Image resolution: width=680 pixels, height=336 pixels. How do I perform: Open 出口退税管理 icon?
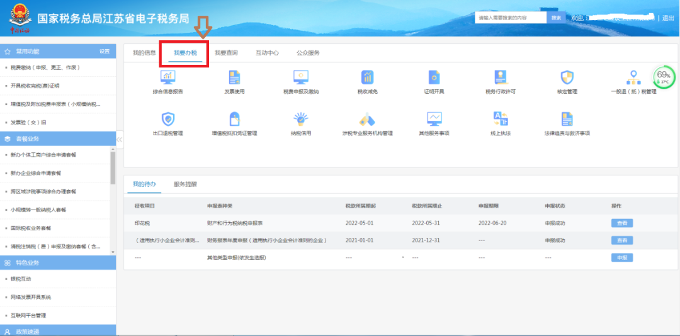coord(168,119)
